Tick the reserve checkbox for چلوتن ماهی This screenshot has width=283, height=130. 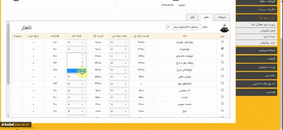pos(222,76)
